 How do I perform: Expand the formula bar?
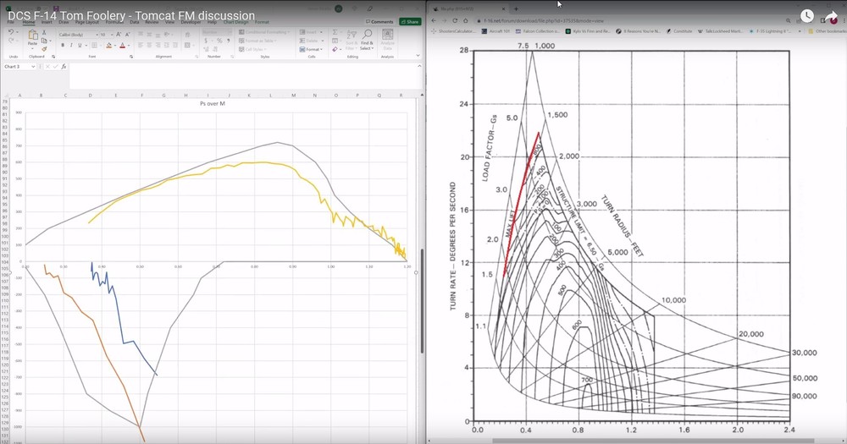[419, 66]
